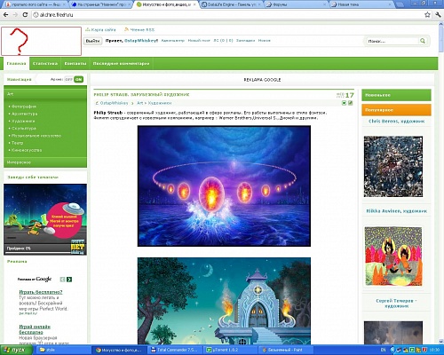444x355 pixels.
Task: Open the Играть бесплатно? ad link
Action: (x=41, y=292)
